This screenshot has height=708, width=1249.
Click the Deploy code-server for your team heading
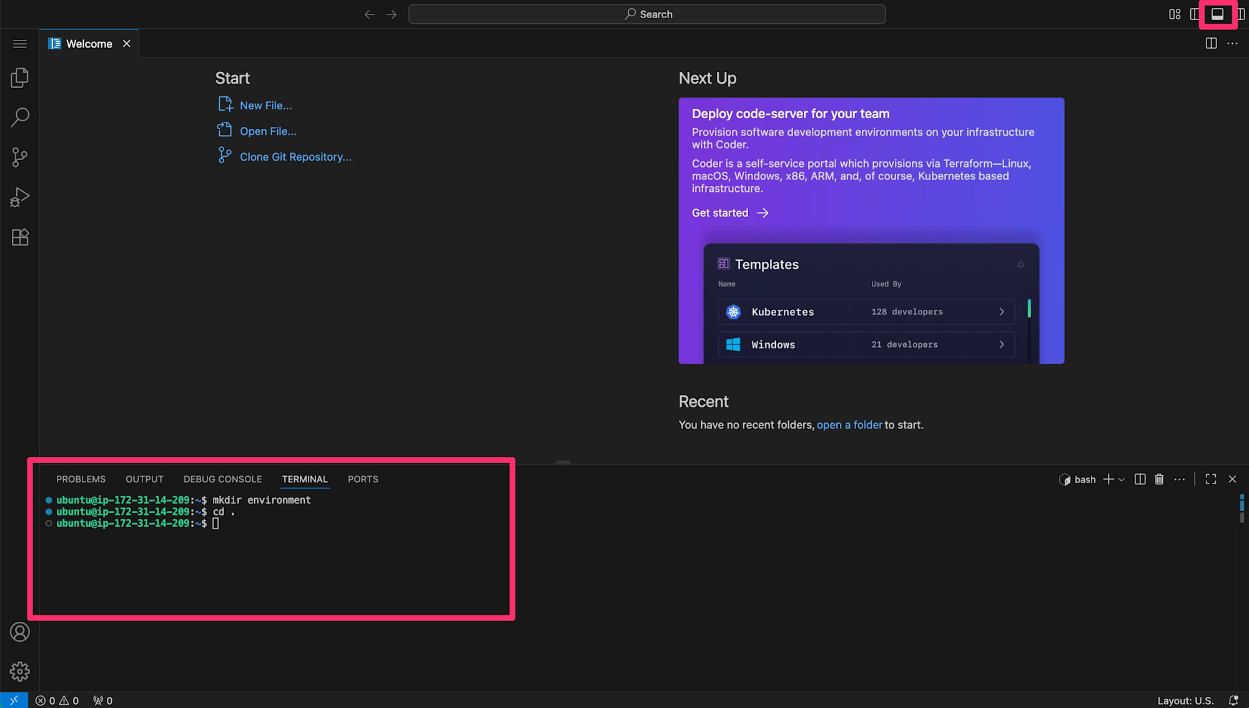click(791, 113)
